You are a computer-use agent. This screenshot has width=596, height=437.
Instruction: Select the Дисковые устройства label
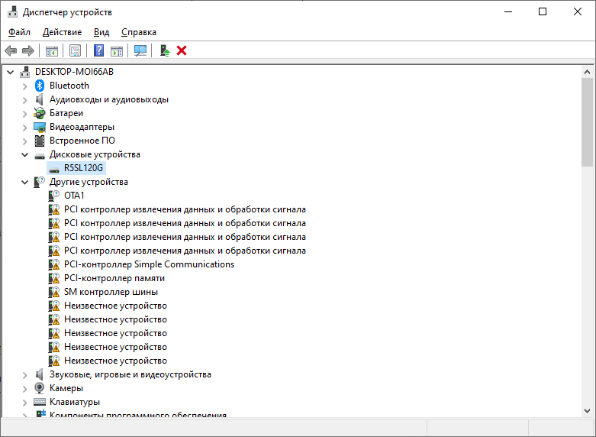(x=95, y=154)
